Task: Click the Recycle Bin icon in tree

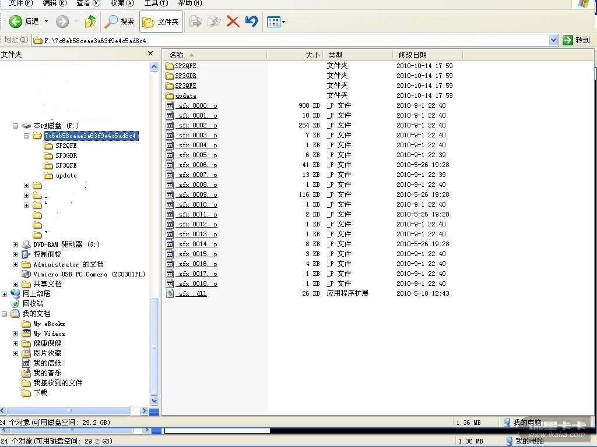Action: [x=15, y=303]
